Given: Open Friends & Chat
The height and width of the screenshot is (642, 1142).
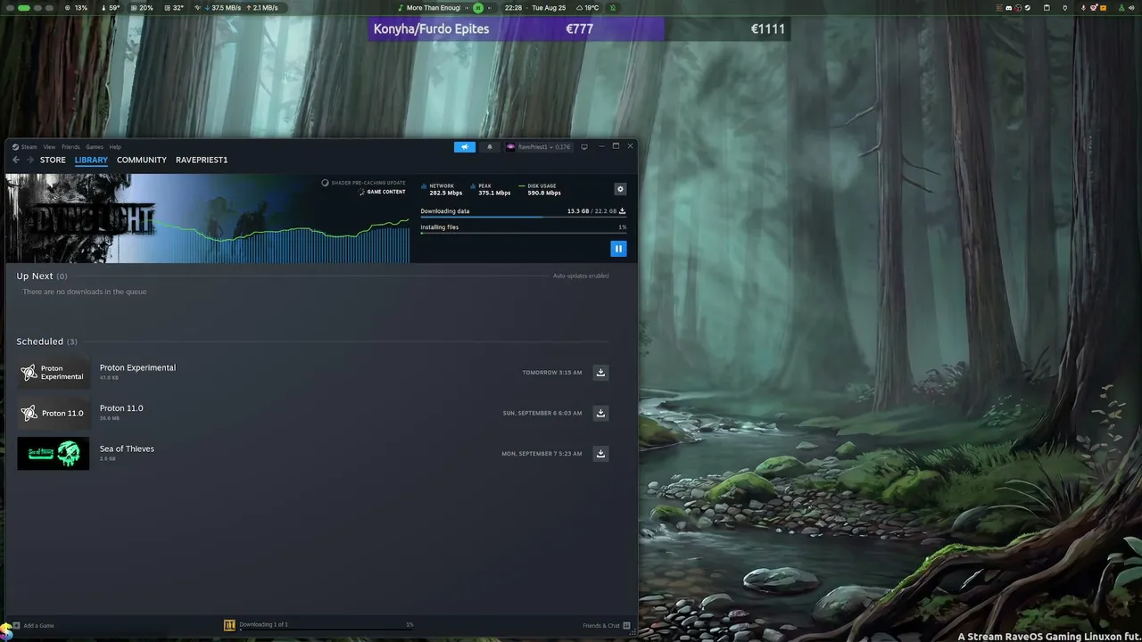Looking at the screenshot, I should (x=607, y=625).
